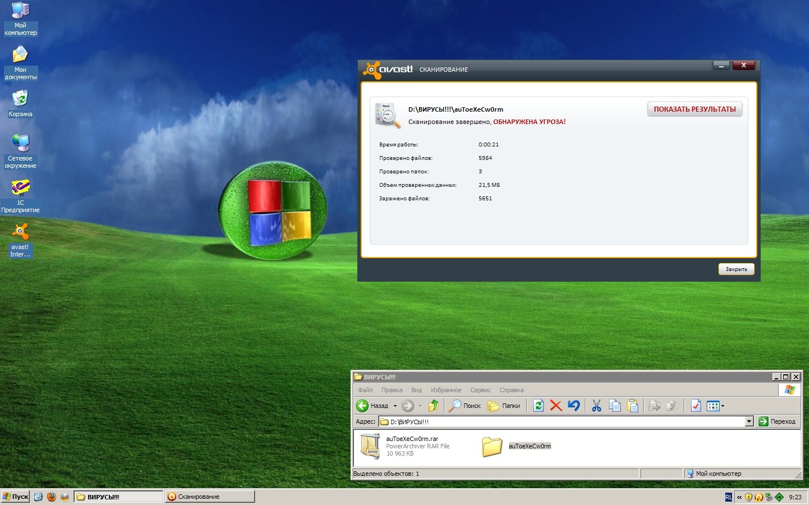Click the Пуск Start button
The image size is (809, 505).
coord(15,497)
